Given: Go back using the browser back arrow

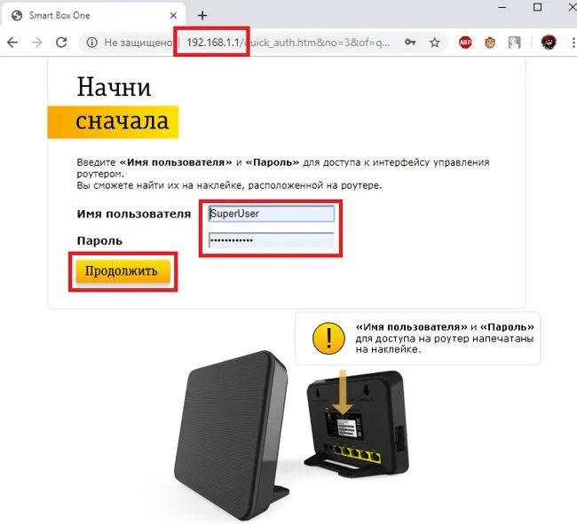Looking at the screenshot, I should [x=12, y=43].
